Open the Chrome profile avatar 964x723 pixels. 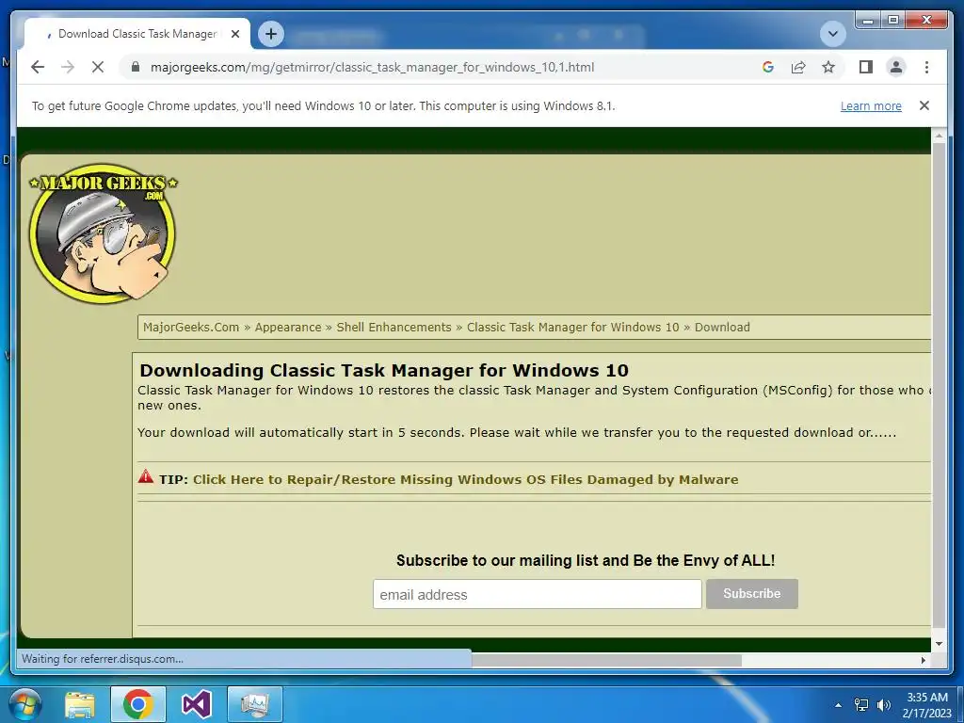click(x=896, y=67)
